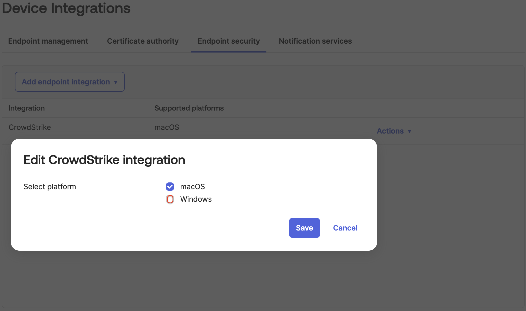Uncheck the macOS platform checkbox
Screen dimensions: 526x311
(170, 187)
